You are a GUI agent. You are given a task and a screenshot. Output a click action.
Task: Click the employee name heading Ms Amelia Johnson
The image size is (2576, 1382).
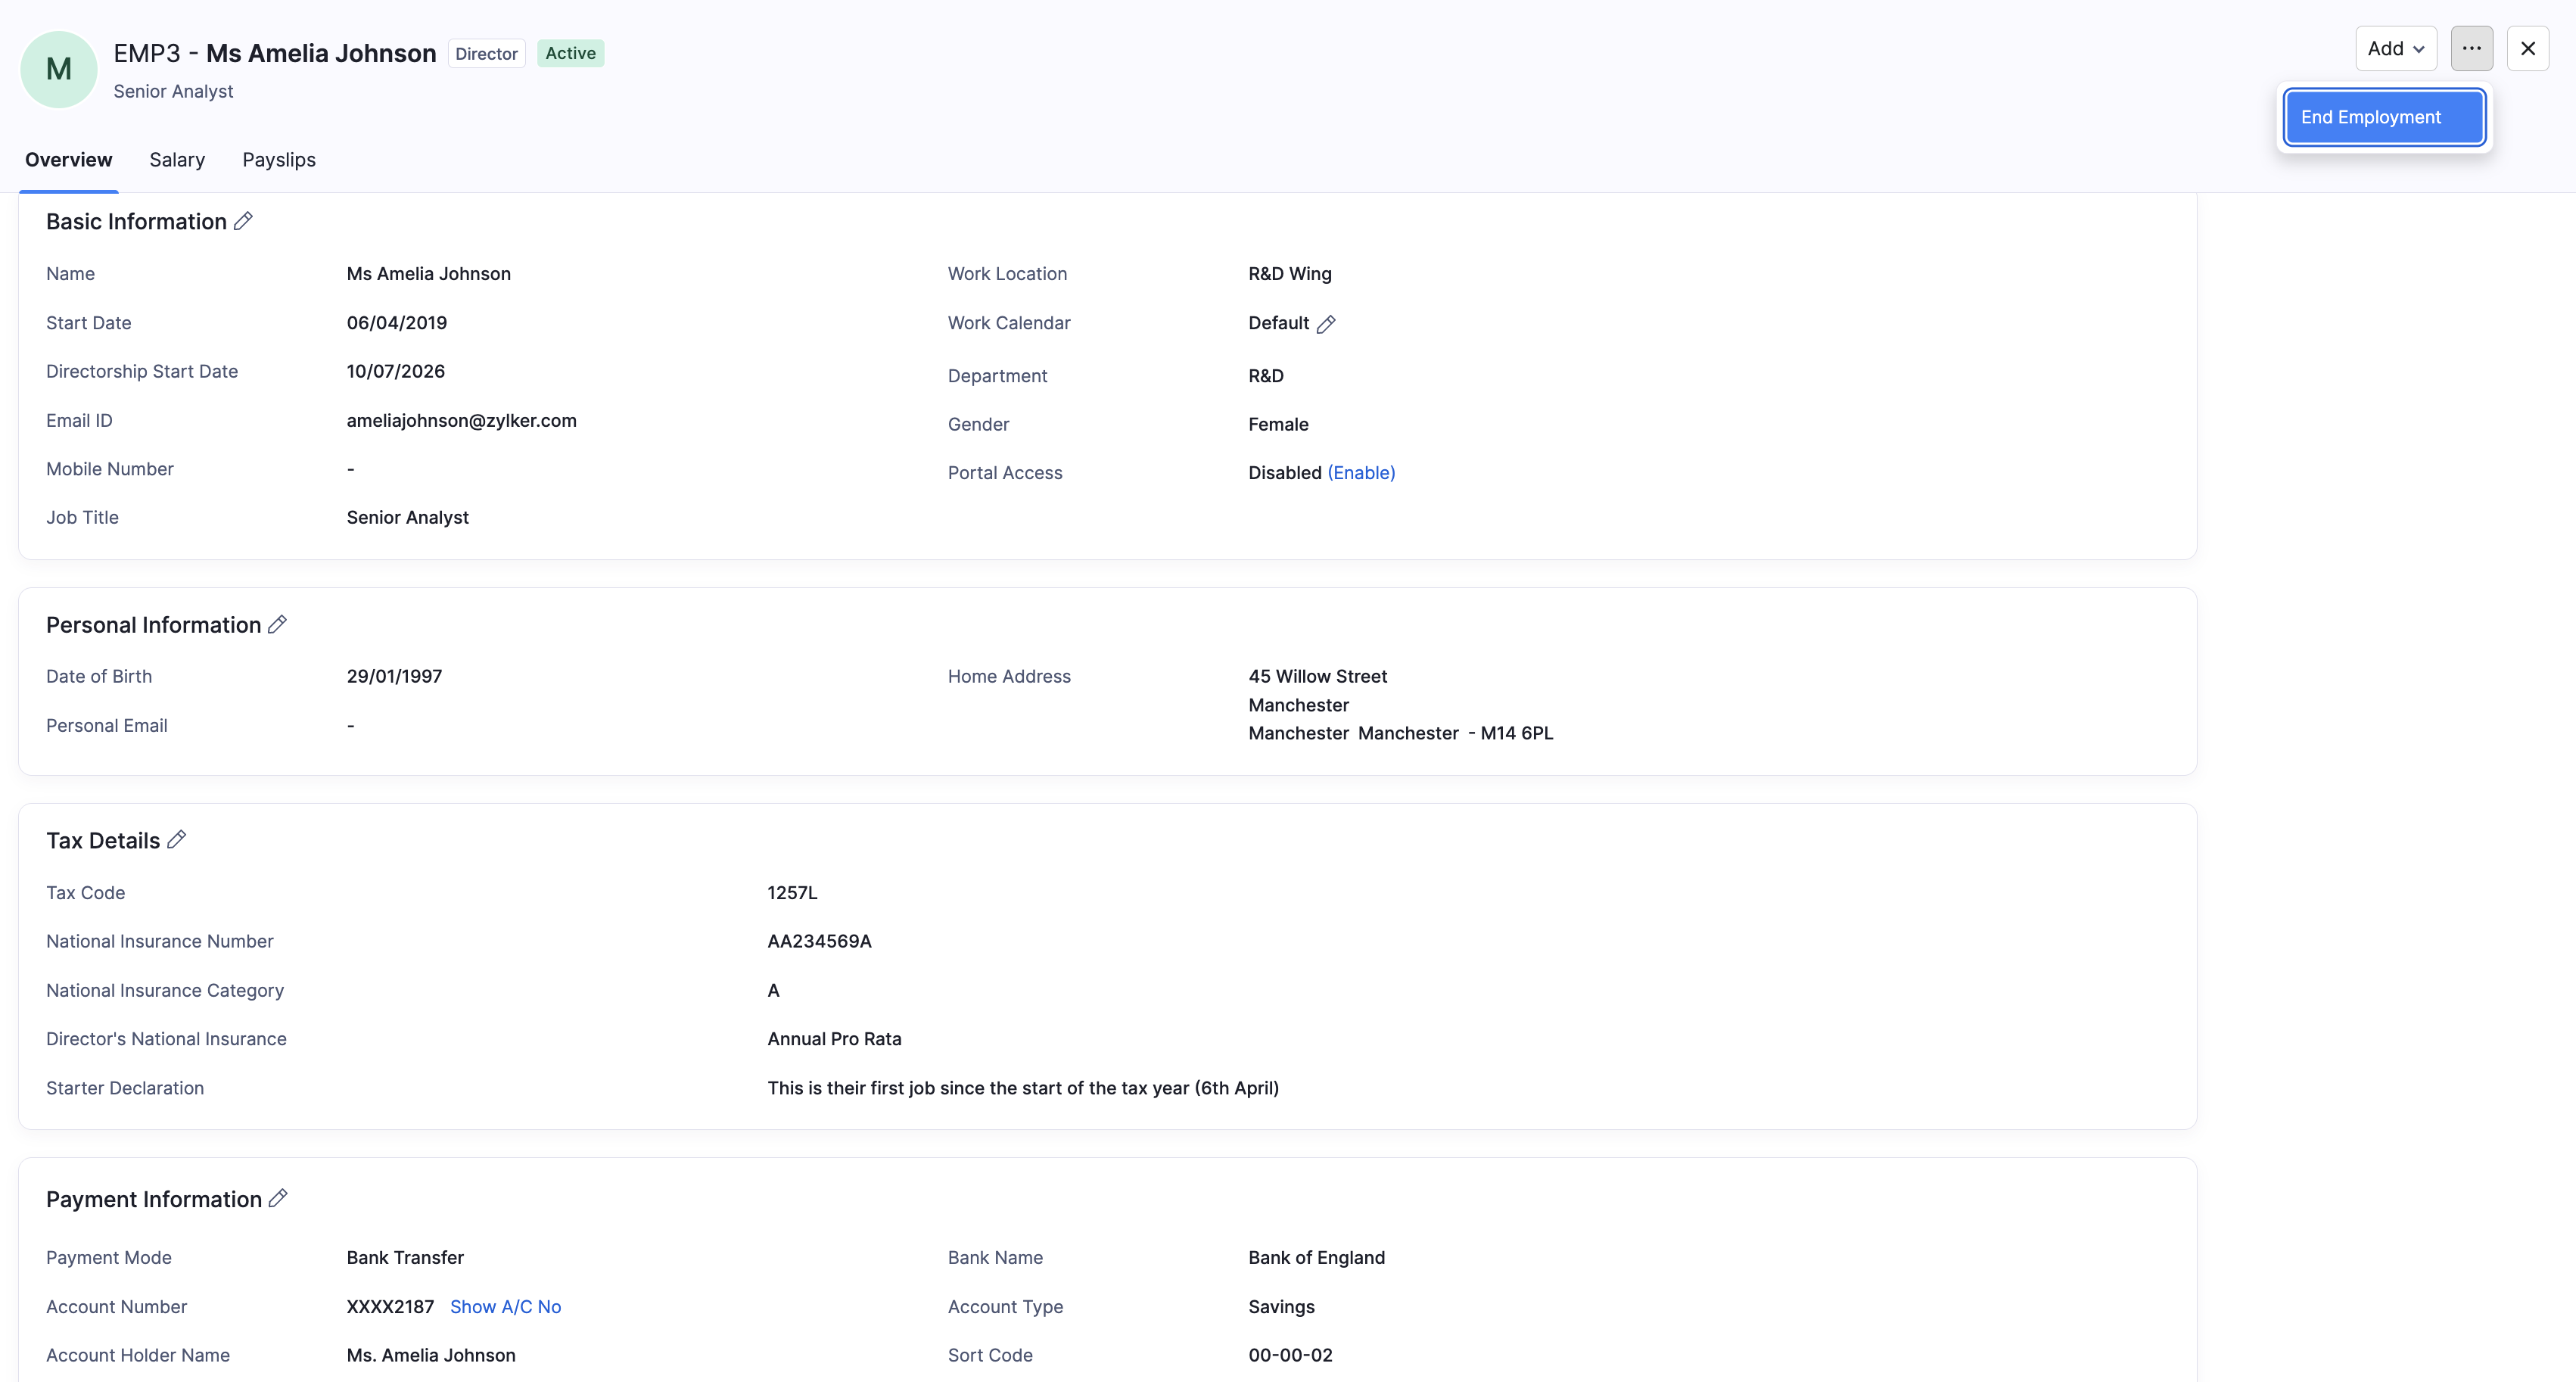[x=321, y=53]
